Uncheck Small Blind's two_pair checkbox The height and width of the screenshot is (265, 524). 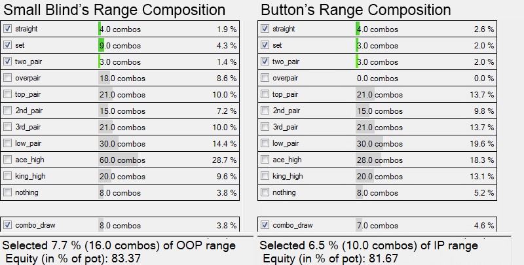[7, 62]
